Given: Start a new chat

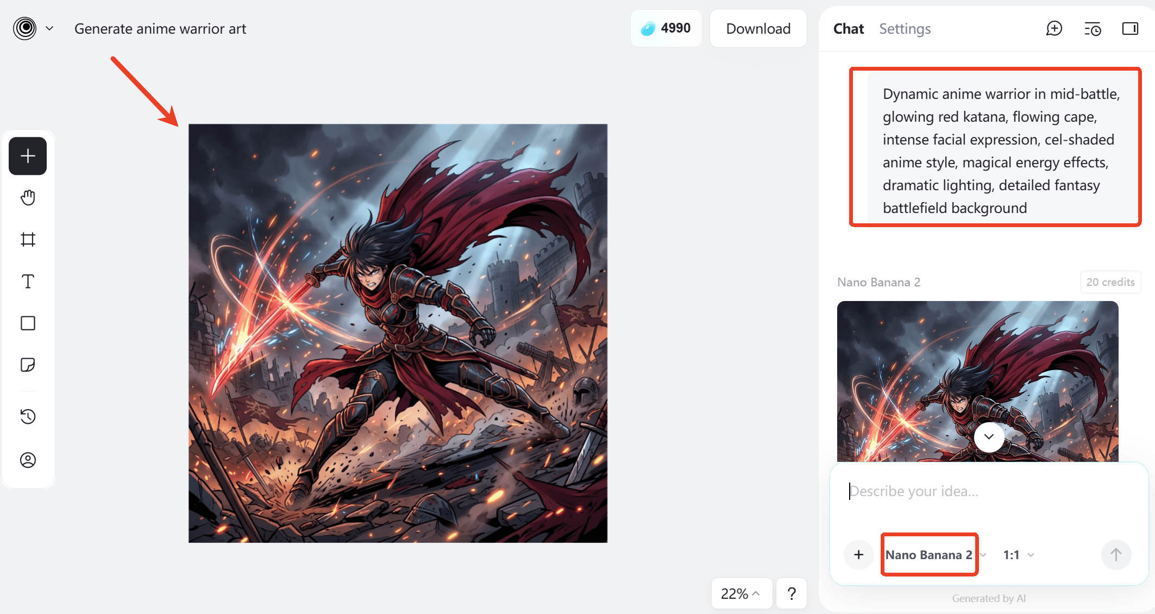Looking at the screenshot, I should 1054,29.
